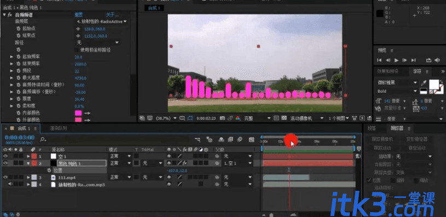Click the crosshair point picker for 结束点
The width and height of the screenshot is (446, 217).
click(x=78, y=36)
